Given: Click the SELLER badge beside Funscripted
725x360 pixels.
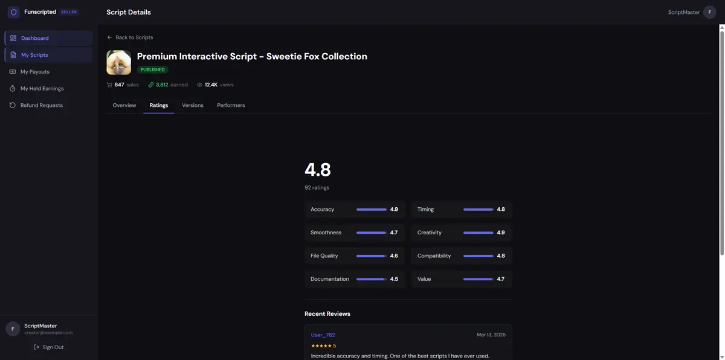Looking at the screenshot, I should [69, 12].
